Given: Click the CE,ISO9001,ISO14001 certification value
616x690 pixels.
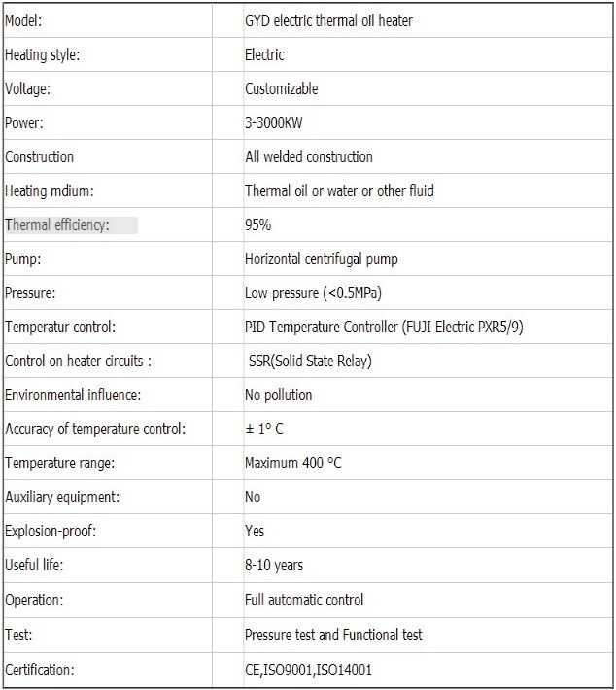Looking at the screenshot, I should point(308,671).
